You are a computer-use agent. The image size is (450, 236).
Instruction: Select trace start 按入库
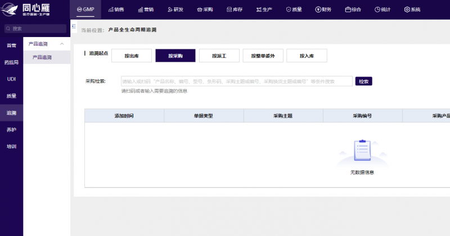coord(307,56)
